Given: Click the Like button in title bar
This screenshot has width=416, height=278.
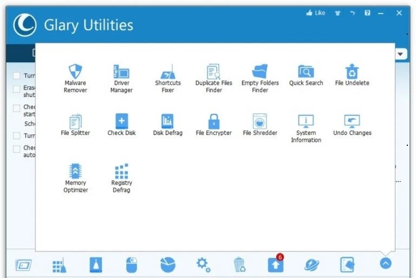Looking at the screenshot, I should tap(316, 13).
